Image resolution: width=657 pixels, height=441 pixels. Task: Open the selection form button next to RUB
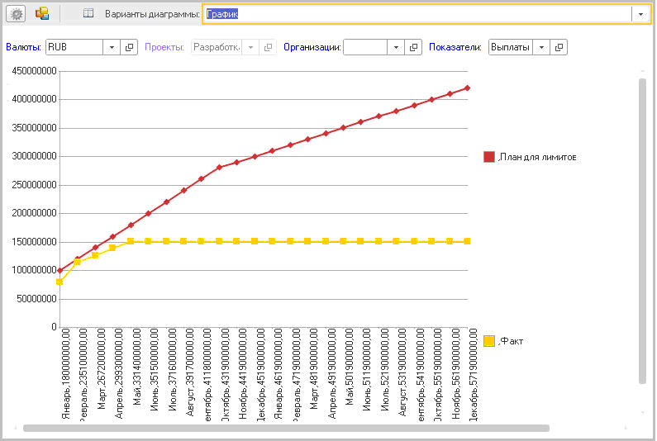[130, 48]
